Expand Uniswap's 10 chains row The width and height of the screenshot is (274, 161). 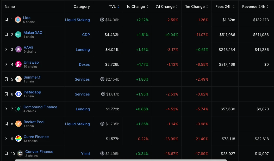(x=6, y=64)
